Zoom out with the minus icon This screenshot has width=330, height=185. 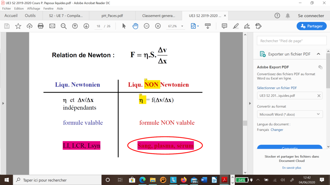[x=147, y=26]
